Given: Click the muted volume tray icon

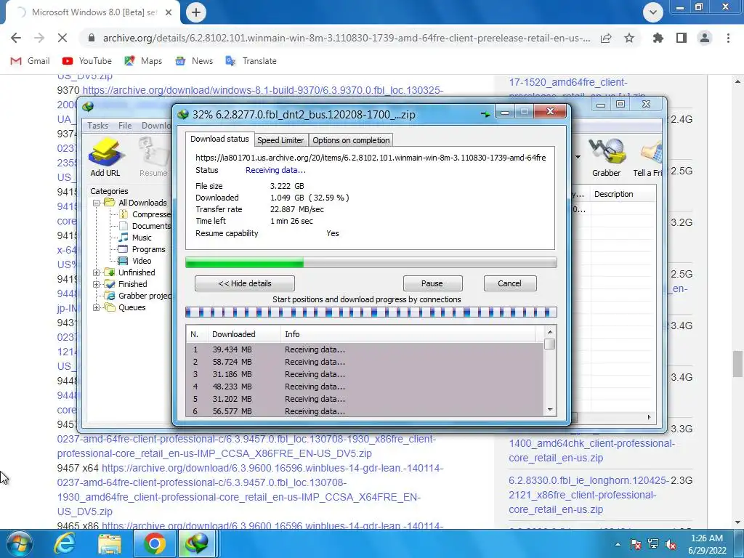Looking at the screenshot, I should [x=671, y=544].
